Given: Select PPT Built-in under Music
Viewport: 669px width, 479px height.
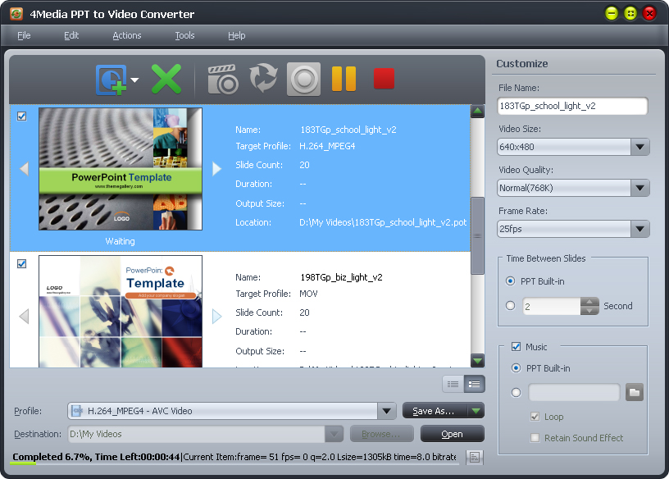Looking at the screenshot, I should click(516, 368).
